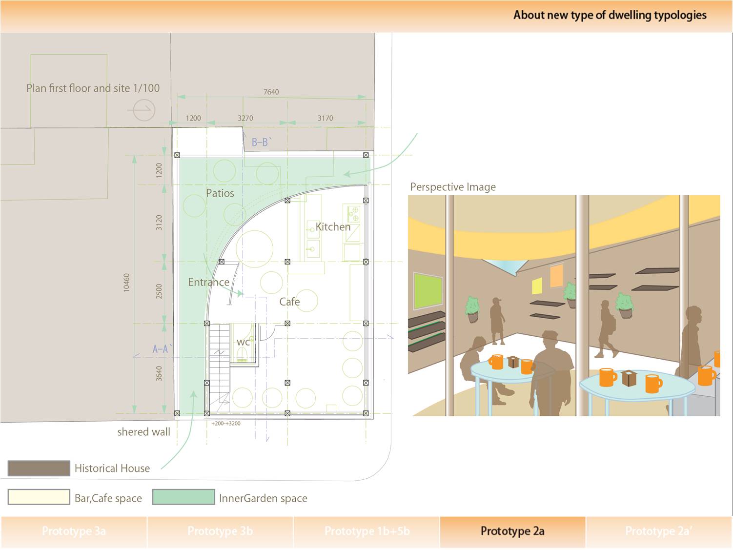Switch to Prototype 1b+5b tab
The width and height of the screenshot is (733, 550).
(366, 531)
